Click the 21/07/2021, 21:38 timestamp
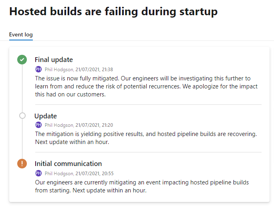The image size is (274, 210). 94,70
